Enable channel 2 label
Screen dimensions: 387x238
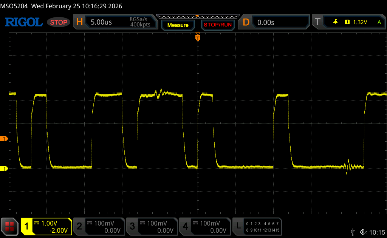[x=79, y=226]
